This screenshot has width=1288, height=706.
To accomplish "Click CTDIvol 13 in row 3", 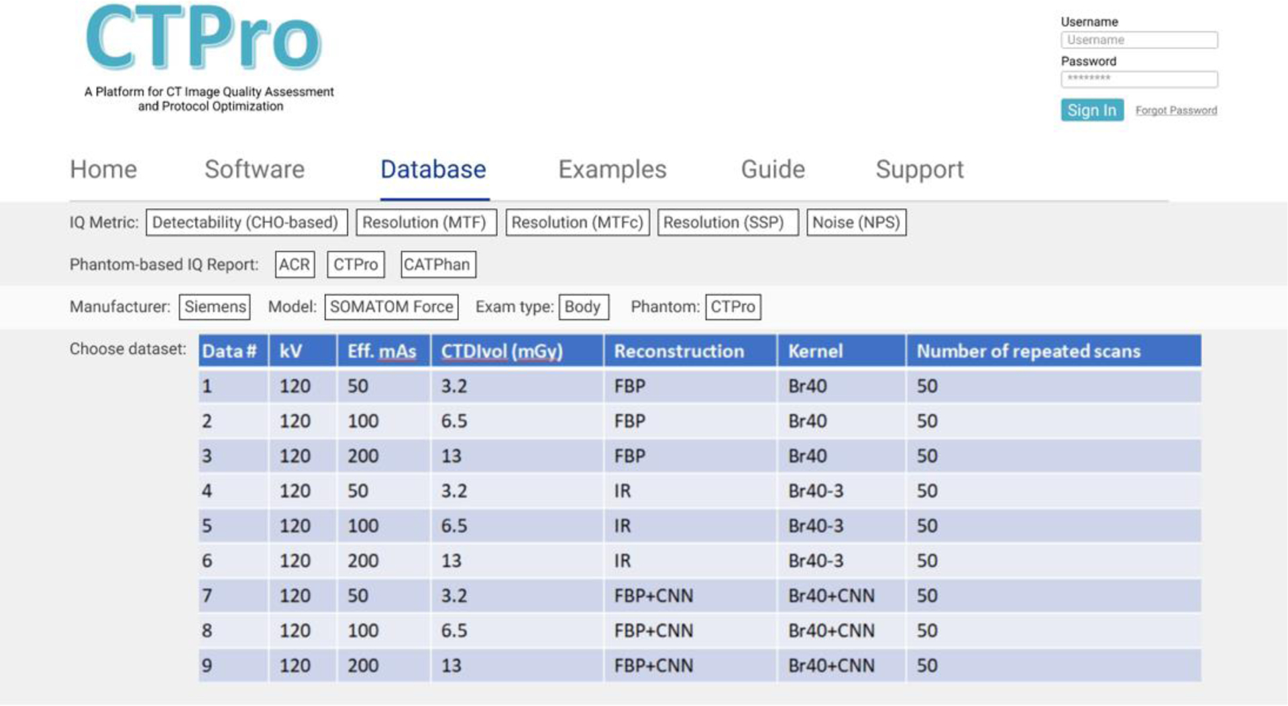I will (x=451, y=456).
